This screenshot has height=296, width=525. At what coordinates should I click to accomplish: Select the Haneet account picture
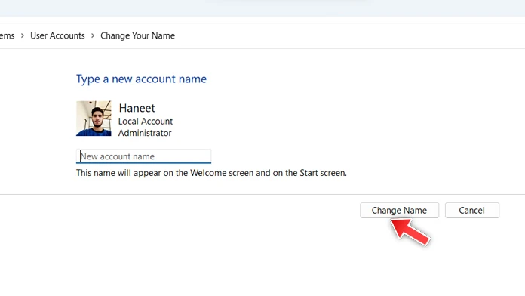94,119
